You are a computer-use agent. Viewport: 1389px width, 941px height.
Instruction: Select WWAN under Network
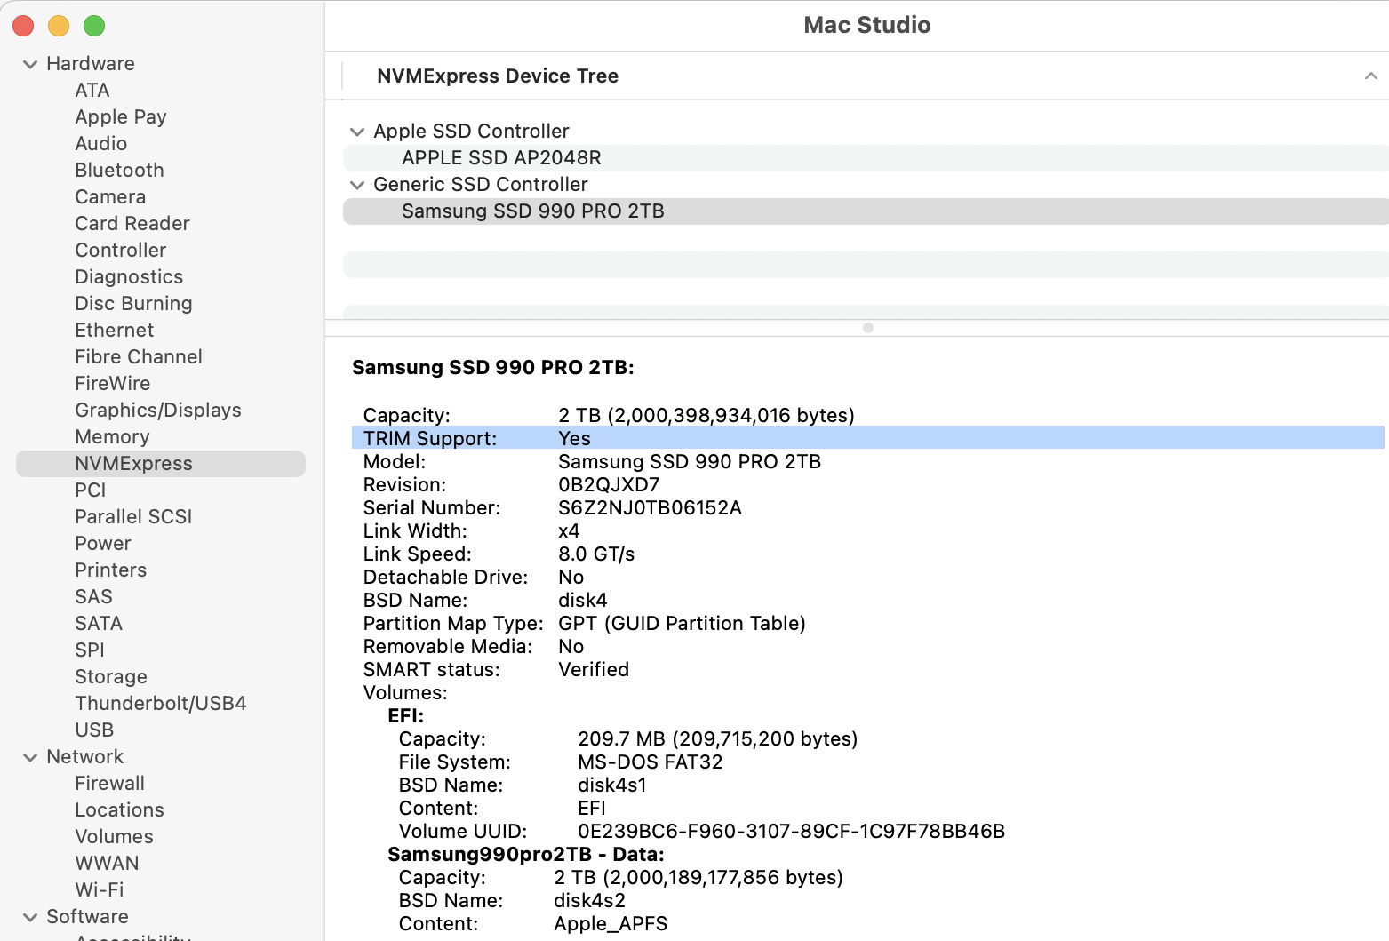[x=108, y=864]
